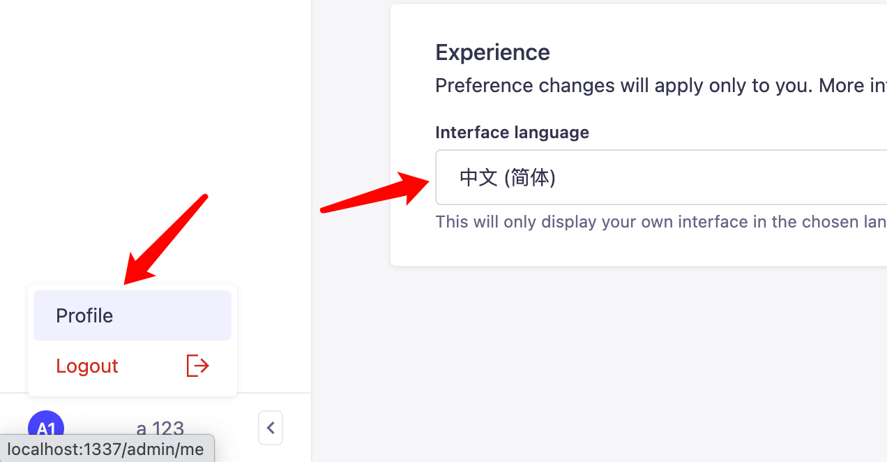Click the hint text below the language field
Viewport: 887px width, 462px height.
coord(661,222)
